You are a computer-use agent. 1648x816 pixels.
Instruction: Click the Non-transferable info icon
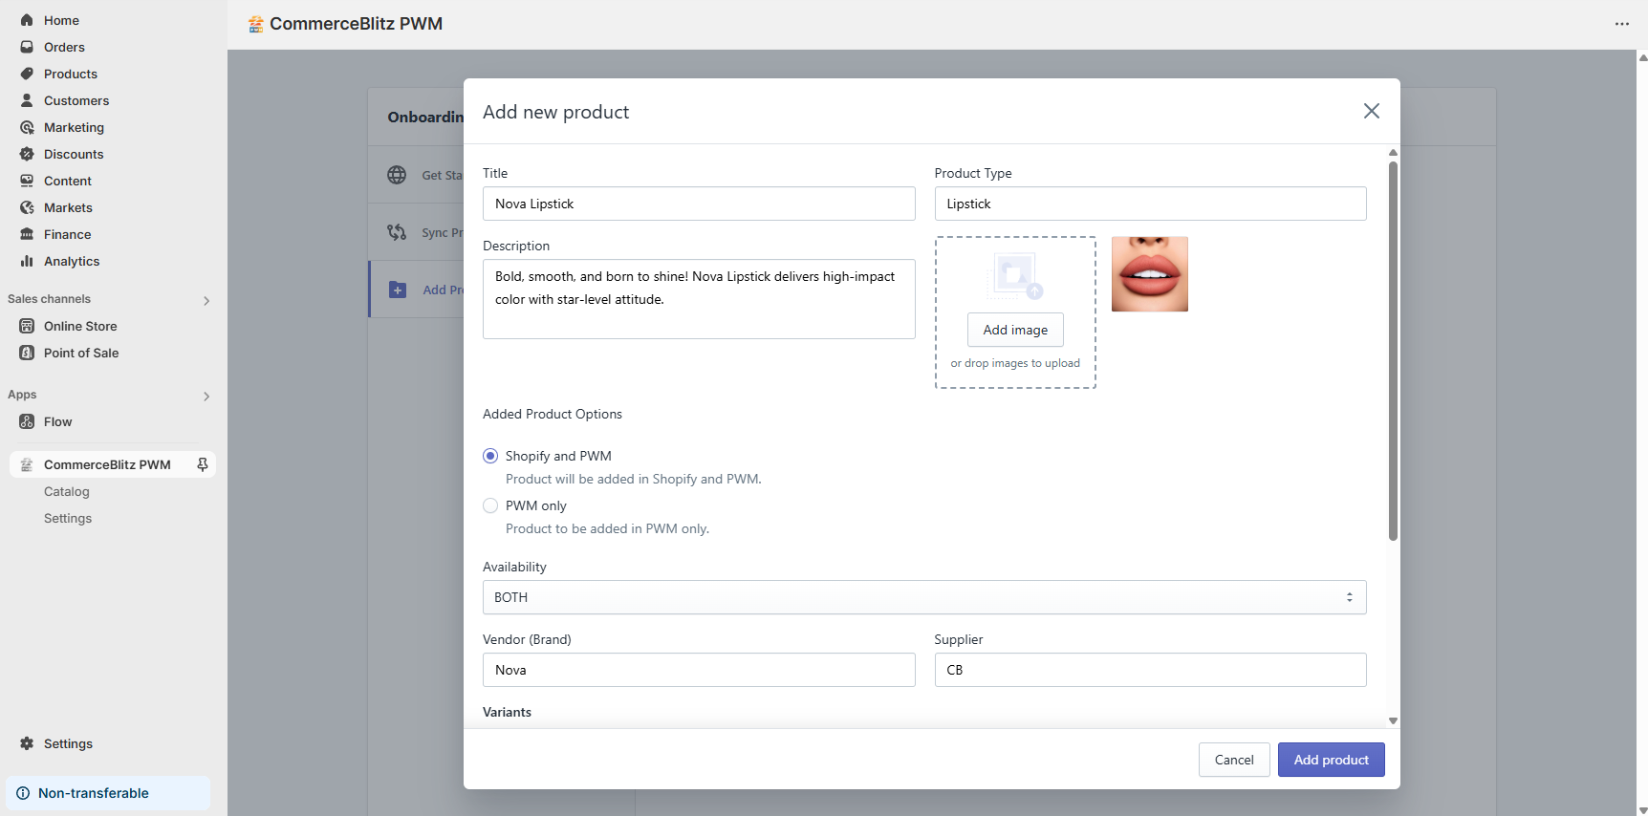coord(23,793)
